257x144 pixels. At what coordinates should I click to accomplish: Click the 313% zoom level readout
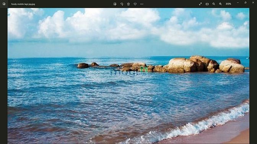coord(228,4)
